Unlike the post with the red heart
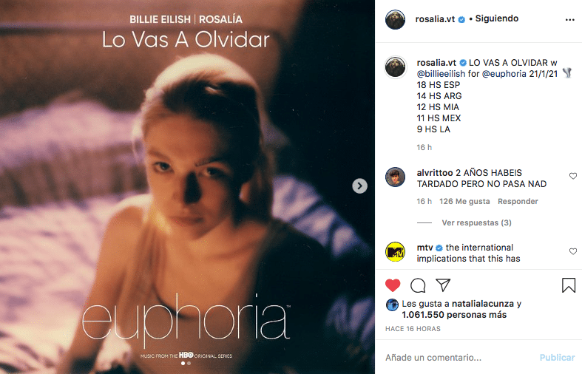 (393, 285)
